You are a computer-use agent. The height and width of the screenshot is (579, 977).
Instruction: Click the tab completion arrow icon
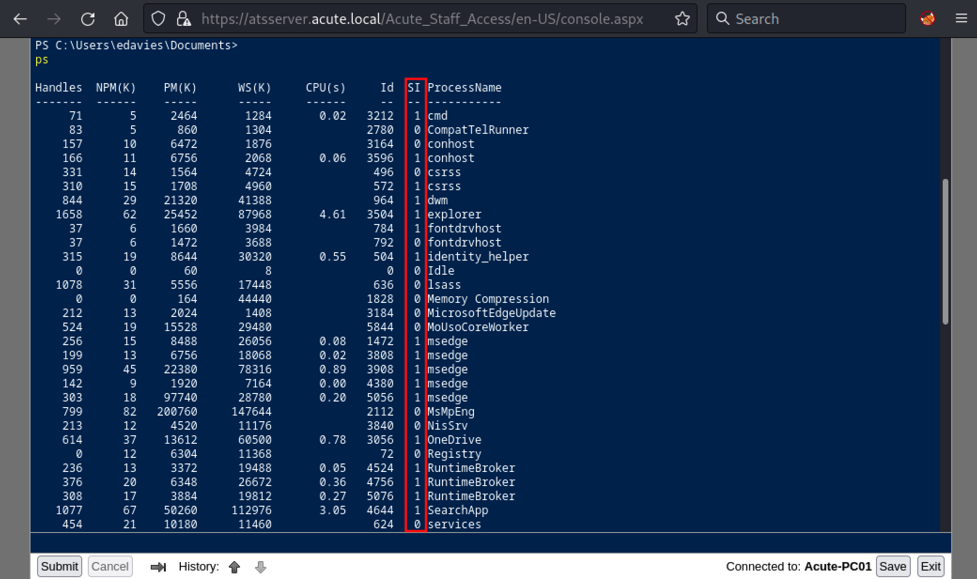[x=158, y=567]
